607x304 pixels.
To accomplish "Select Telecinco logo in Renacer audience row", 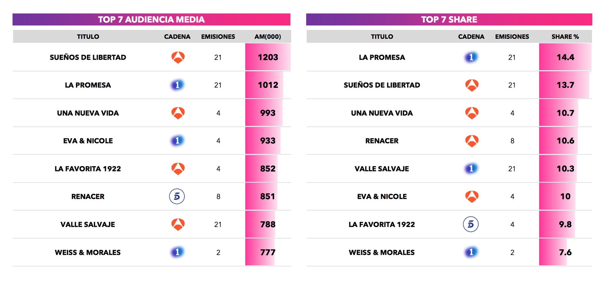I will (x=177, y=197).
